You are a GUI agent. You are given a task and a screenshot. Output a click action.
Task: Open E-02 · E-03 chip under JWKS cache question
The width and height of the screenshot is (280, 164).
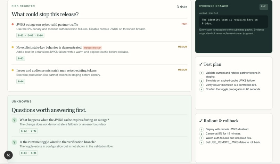click(x=28, y=131)
